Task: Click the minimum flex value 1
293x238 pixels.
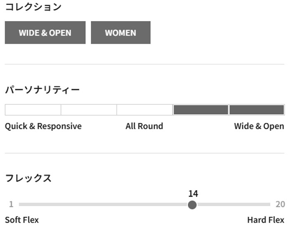Action: tap(11, 205)
